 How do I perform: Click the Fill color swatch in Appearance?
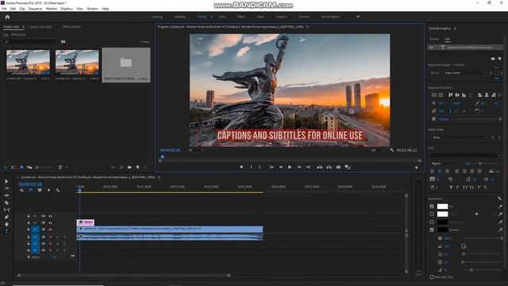click(x=442, y=207)
